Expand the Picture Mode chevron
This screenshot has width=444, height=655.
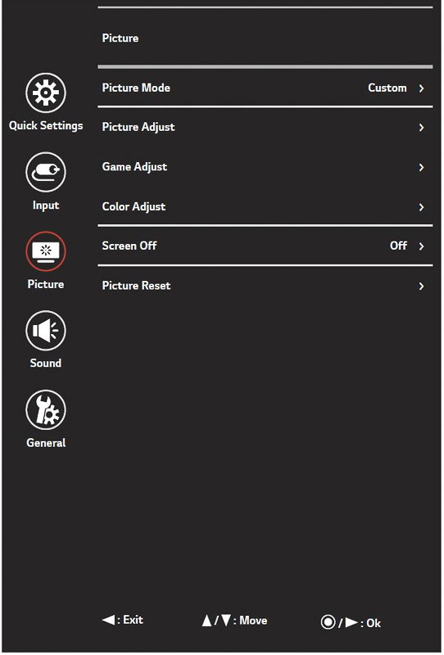coord(421,88)
